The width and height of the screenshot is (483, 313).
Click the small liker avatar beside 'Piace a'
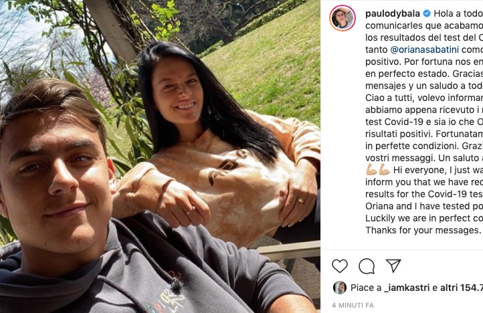(340, 288)
